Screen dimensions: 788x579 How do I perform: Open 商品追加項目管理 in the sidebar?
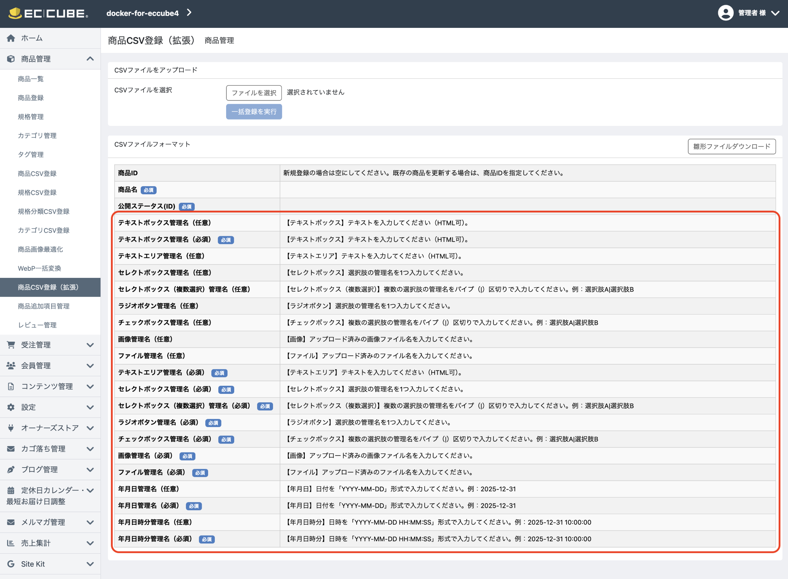pos(50,306)
